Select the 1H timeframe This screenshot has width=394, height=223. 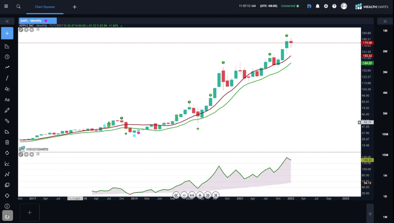[385, 176]
